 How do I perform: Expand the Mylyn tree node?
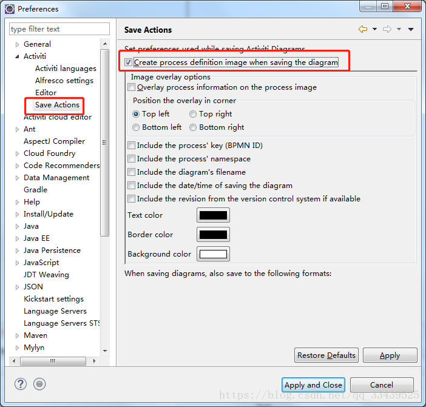17,348
